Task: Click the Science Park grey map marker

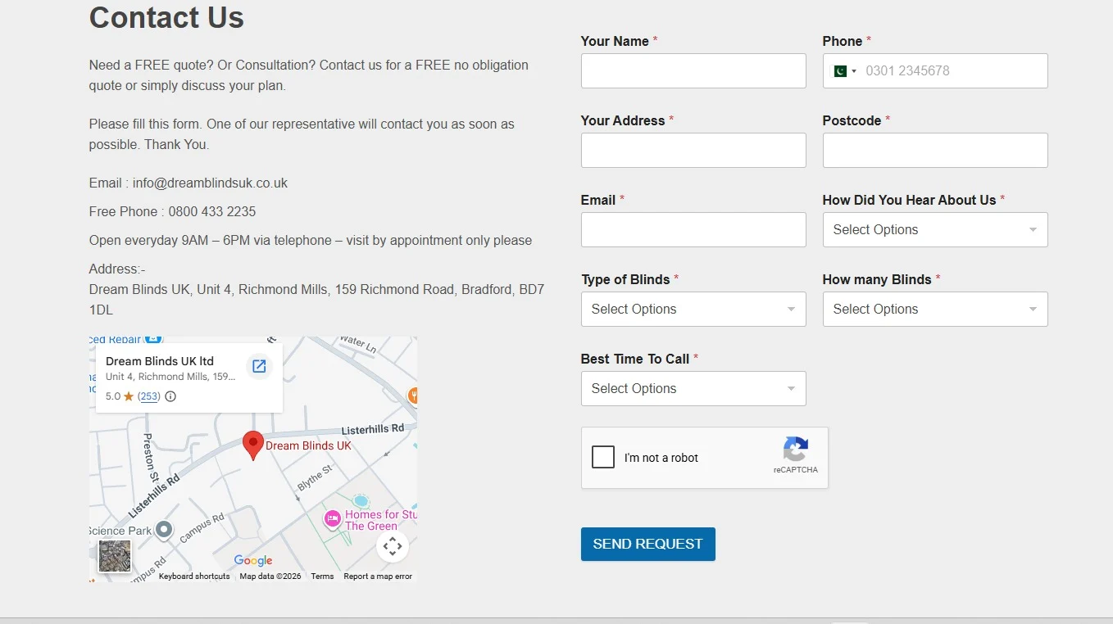Action: point(164,531)
